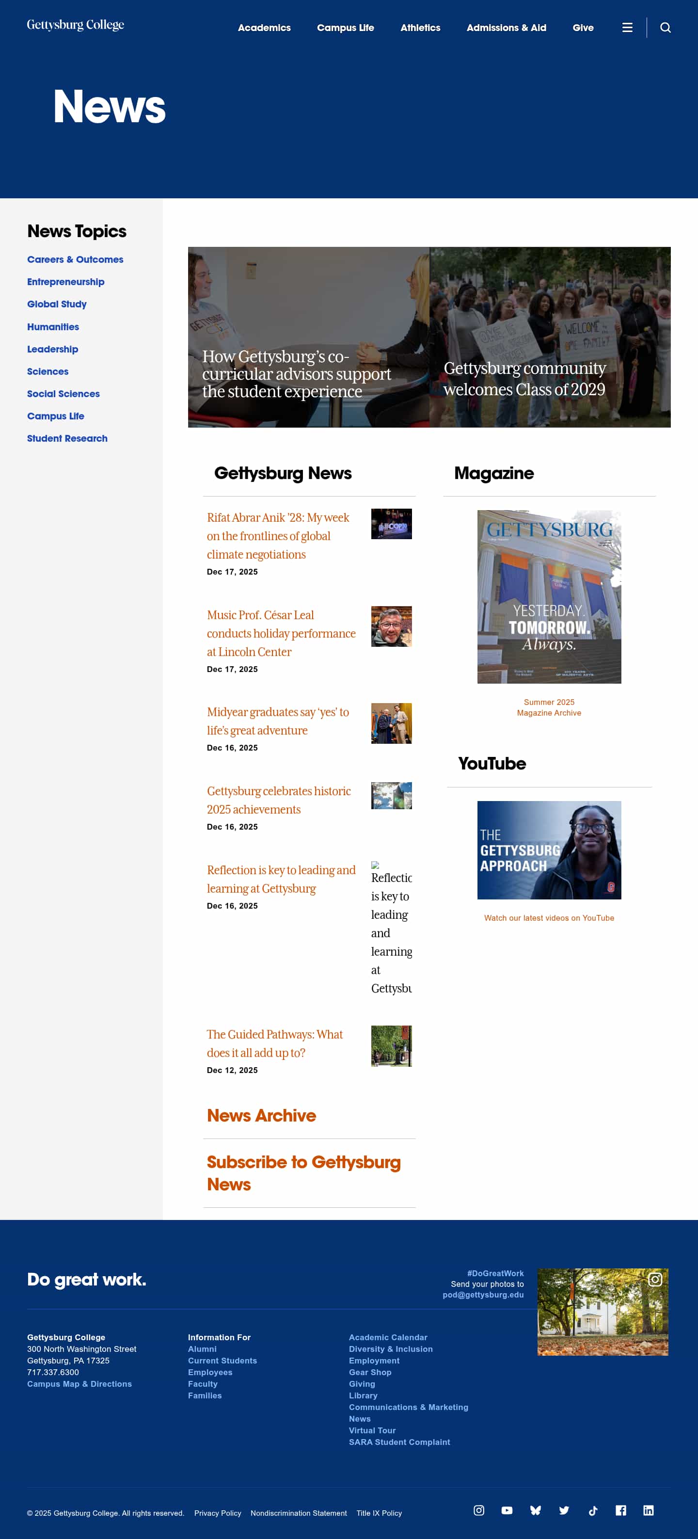The width and height of the screenshot is (698, 1539).
Task: Select the Entrepreneurship topic
Action: tap(66, 281)
